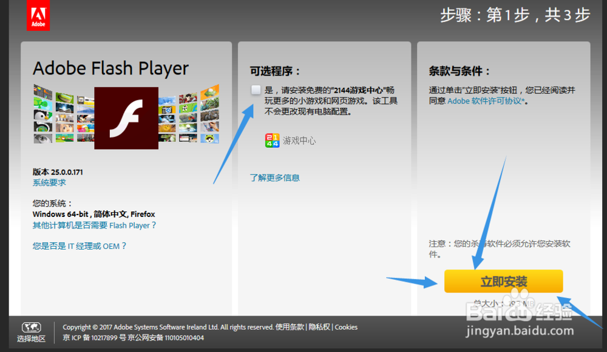Open the Adobe 软件许可协议 link
This screenshot has width=607, height=352.
tap(486, 101)
